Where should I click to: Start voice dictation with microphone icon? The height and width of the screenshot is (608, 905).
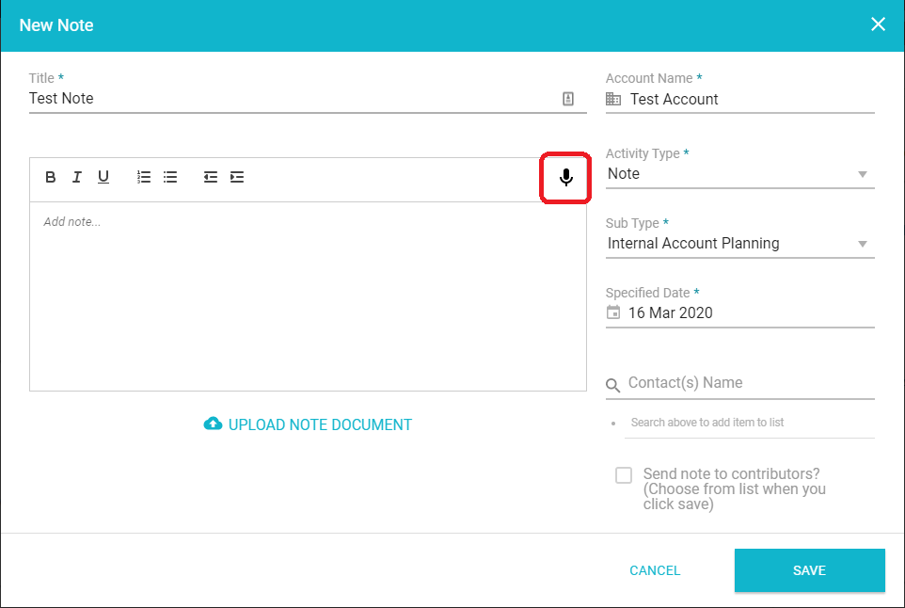[x=566, y=177]
